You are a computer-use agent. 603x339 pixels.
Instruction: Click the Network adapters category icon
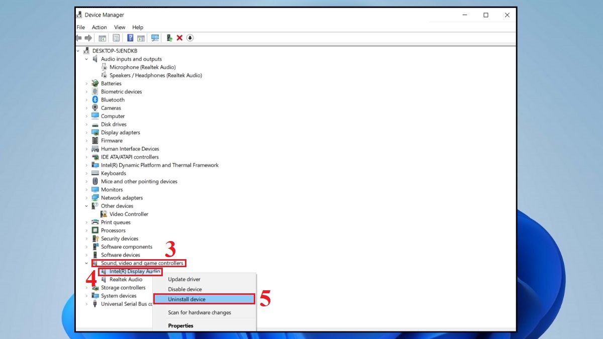tap(95, 198)
